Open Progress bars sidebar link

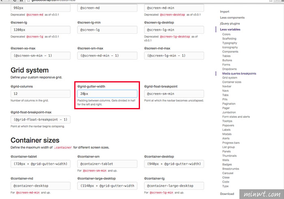(231, 143)
